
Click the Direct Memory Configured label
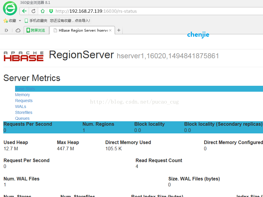[233, 142]
